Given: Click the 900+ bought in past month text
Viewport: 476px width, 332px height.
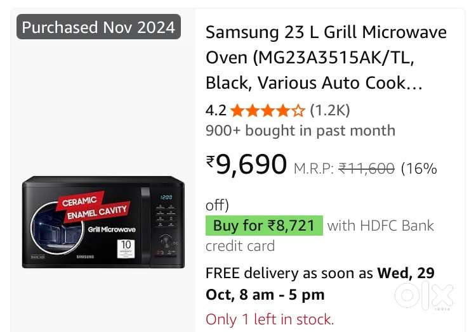Looking at the screenshot, I should 300,131.
